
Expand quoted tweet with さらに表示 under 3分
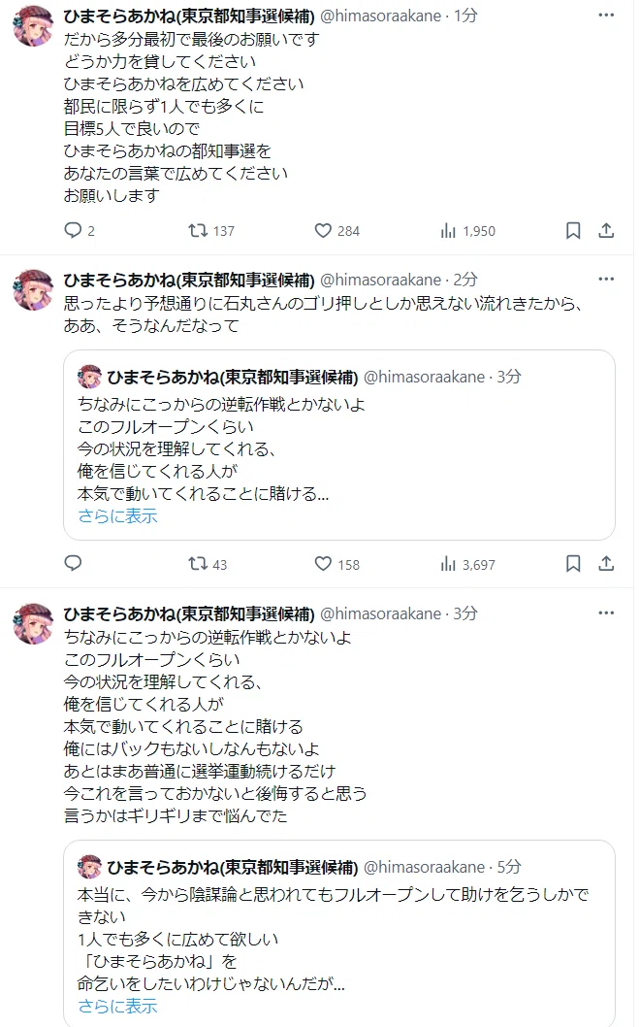117,516
